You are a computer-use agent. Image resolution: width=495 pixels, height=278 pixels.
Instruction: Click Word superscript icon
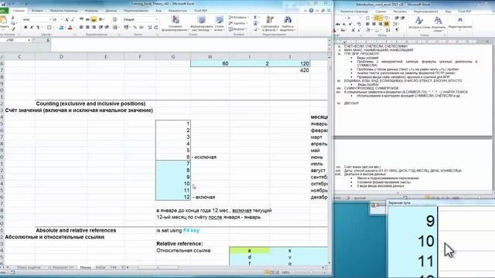coord(350,24)
